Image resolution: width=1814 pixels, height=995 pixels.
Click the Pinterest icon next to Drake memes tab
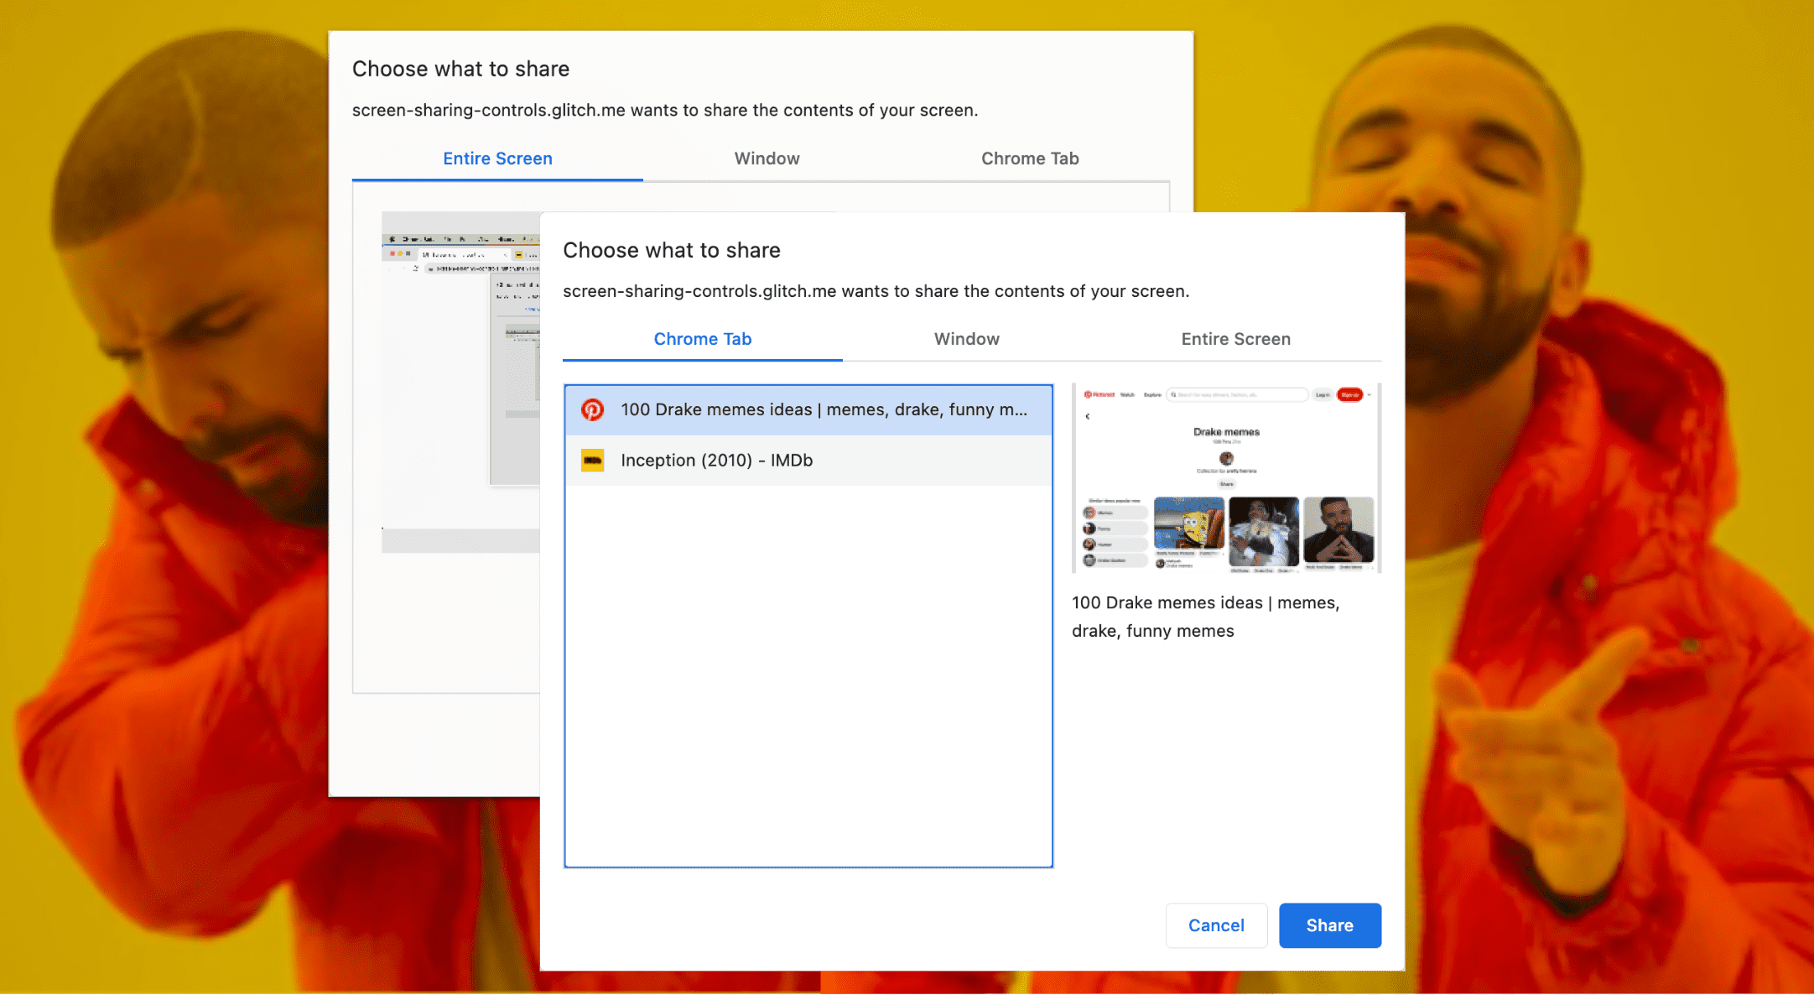click(593, 408)
